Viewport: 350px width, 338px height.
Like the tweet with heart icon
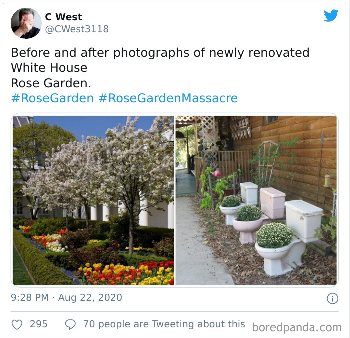[17, 324]
